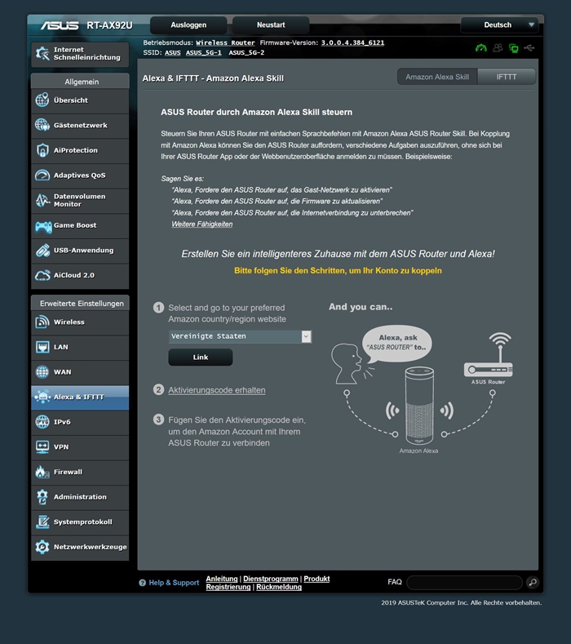Click the Amazon Alexa speaker illustration
The height and width of the screenshot is (644, 571).
coord(419,406)
